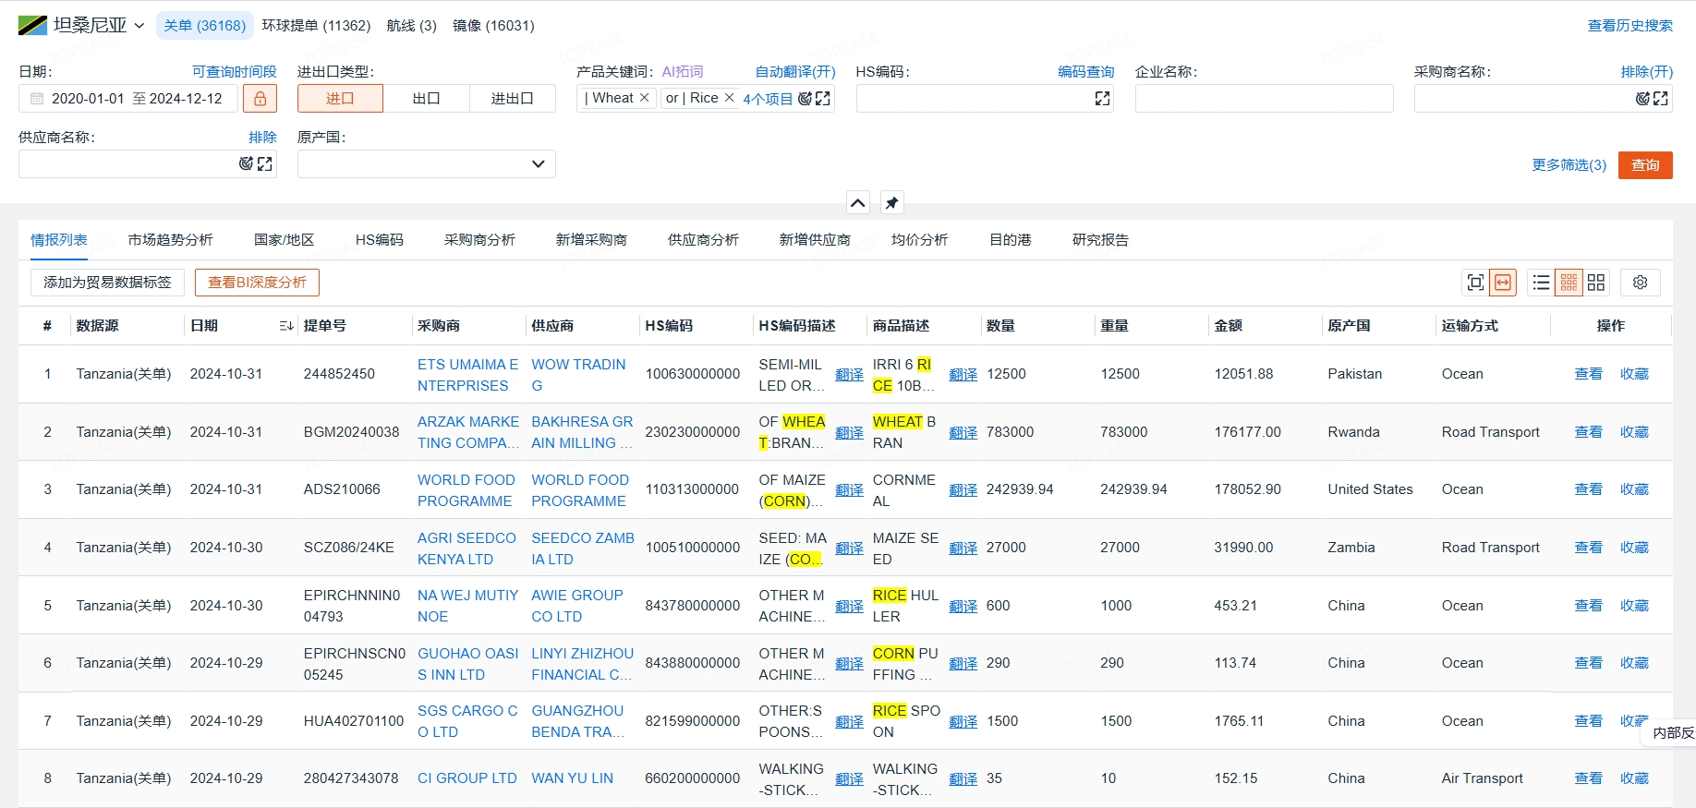Click the orange 查询 search button

(x=1644, y=165)
